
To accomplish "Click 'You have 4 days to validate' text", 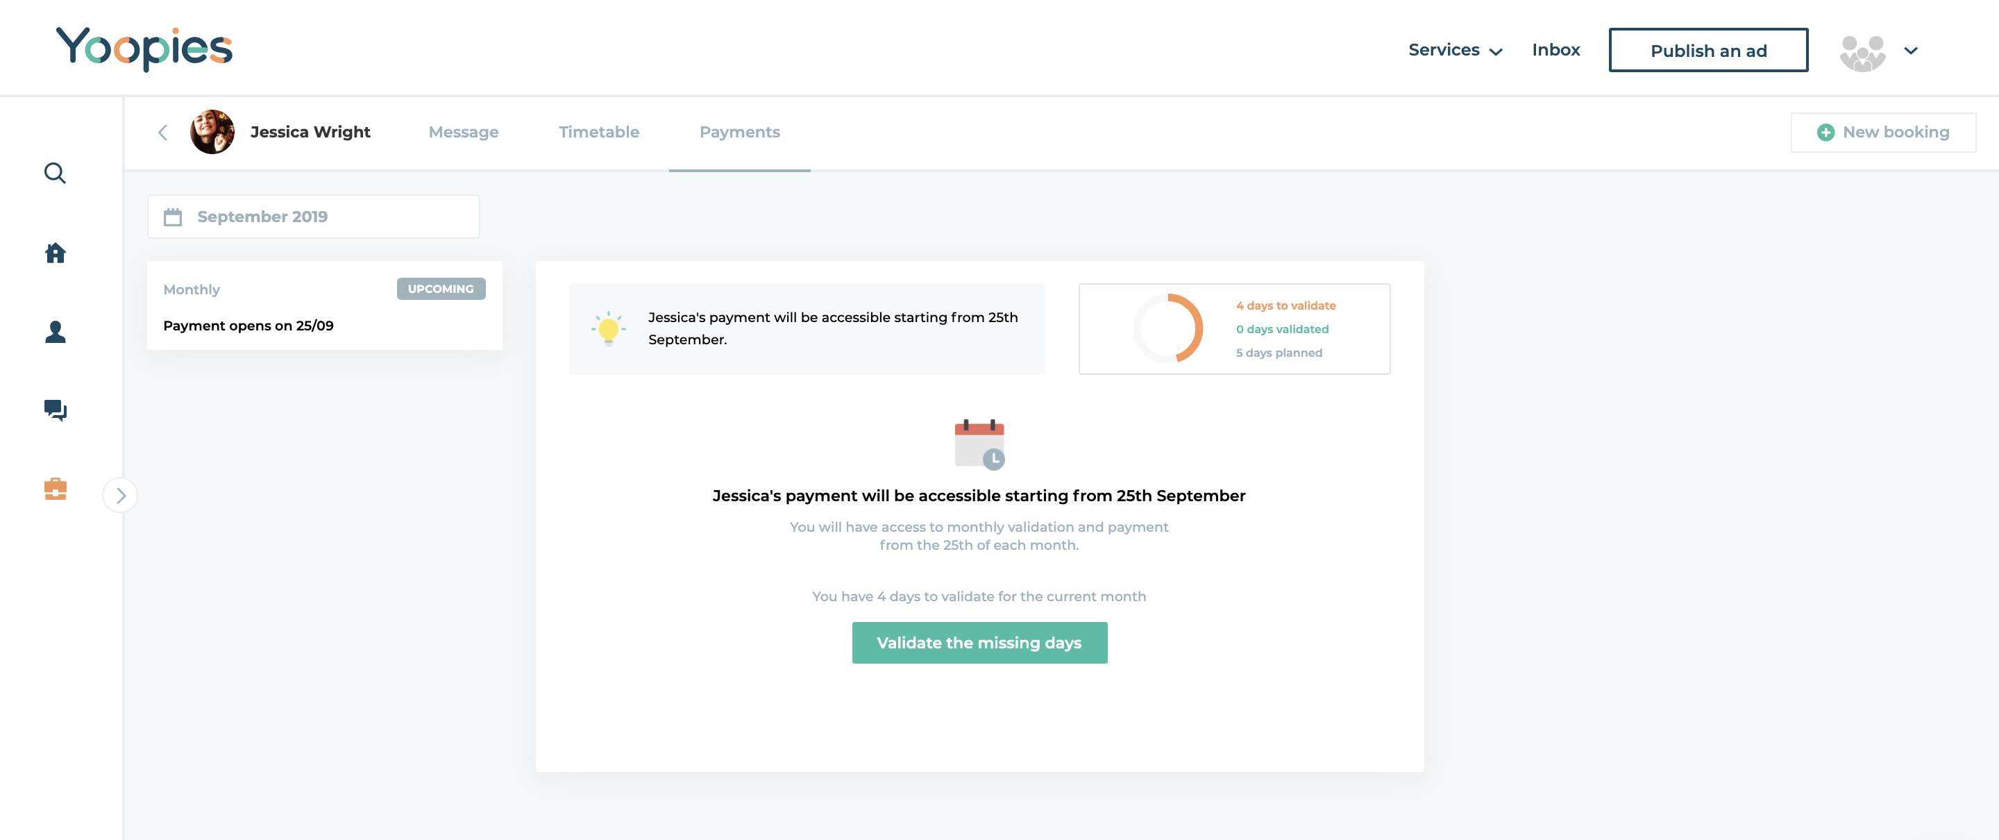I will (x=979, y=596).
